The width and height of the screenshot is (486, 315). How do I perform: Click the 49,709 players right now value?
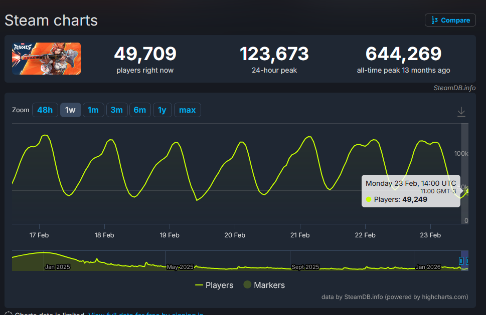[145, 54]
